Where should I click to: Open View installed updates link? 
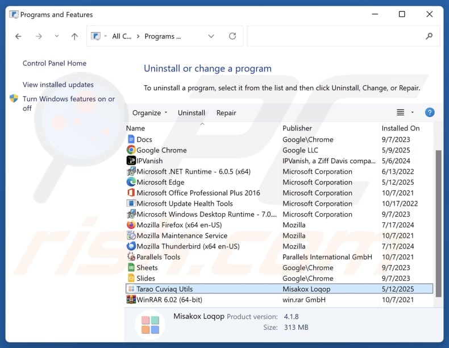point(58,85)
